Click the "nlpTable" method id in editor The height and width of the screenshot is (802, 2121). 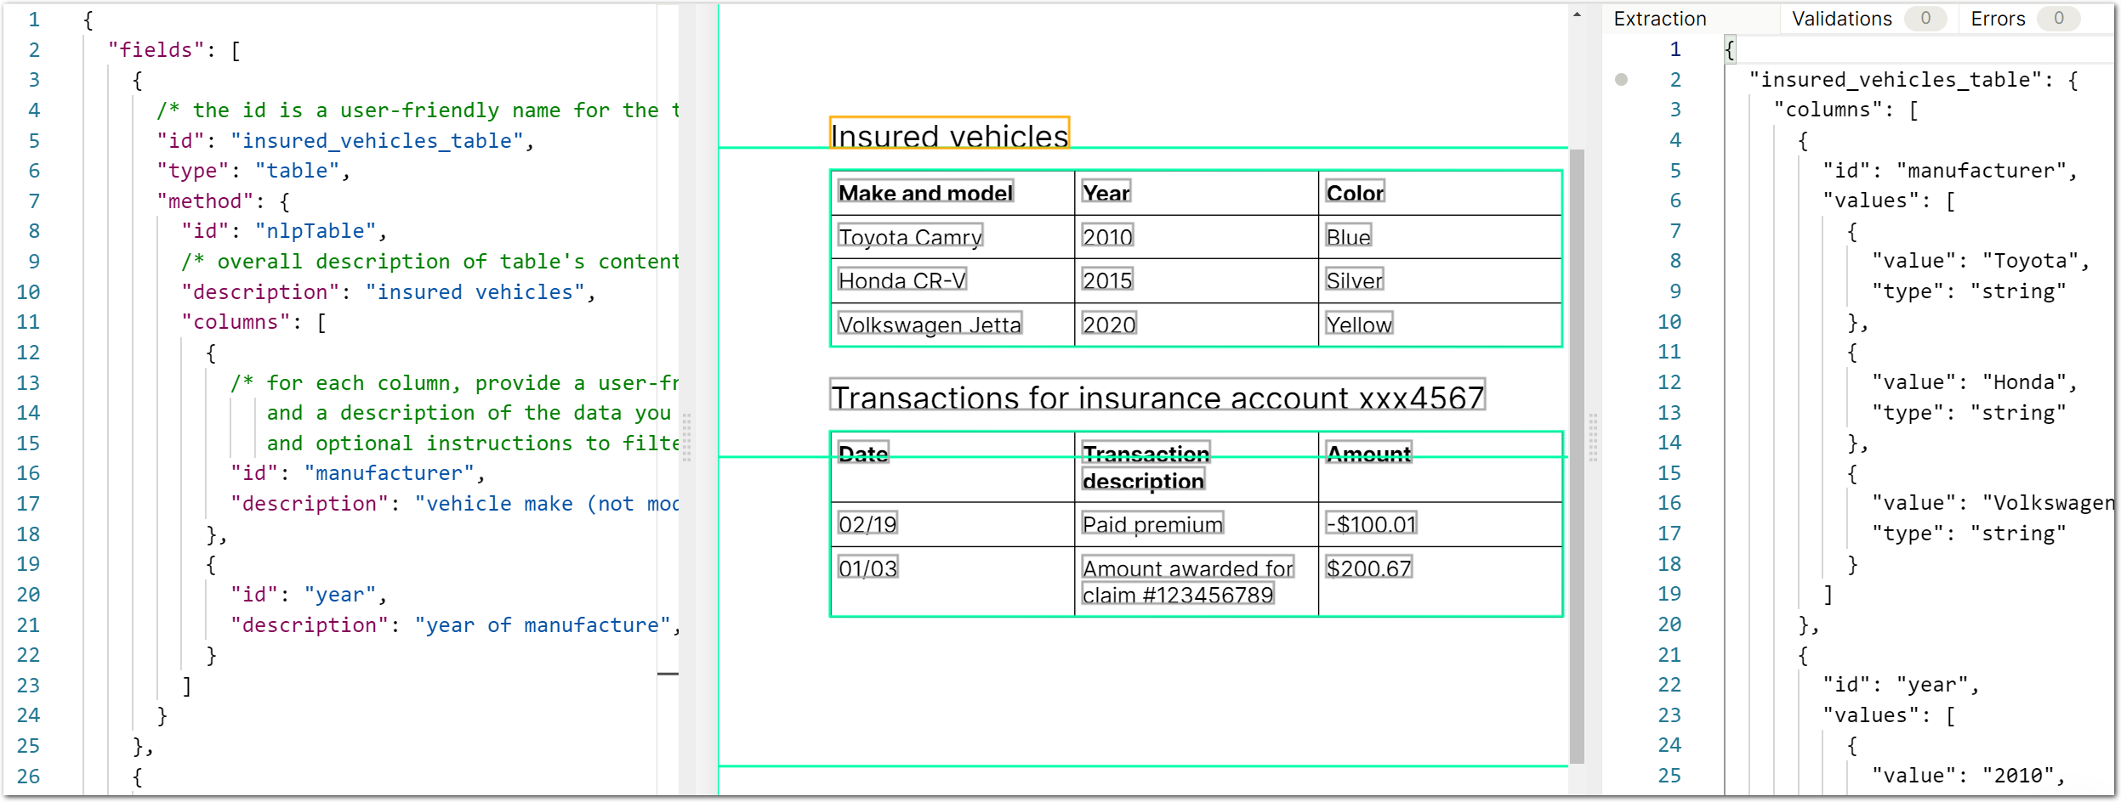click(x=316, y=231)
